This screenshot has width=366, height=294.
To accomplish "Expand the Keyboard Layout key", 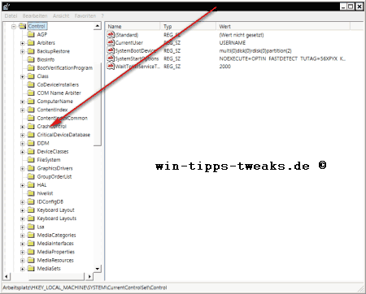I will [23, 210].
